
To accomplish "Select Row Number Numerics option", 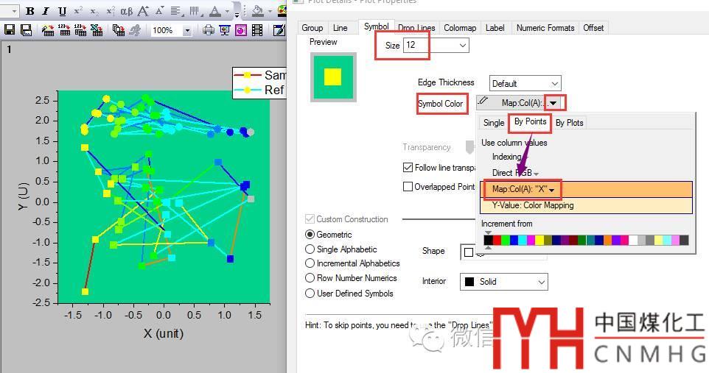I will coord(310,277).
